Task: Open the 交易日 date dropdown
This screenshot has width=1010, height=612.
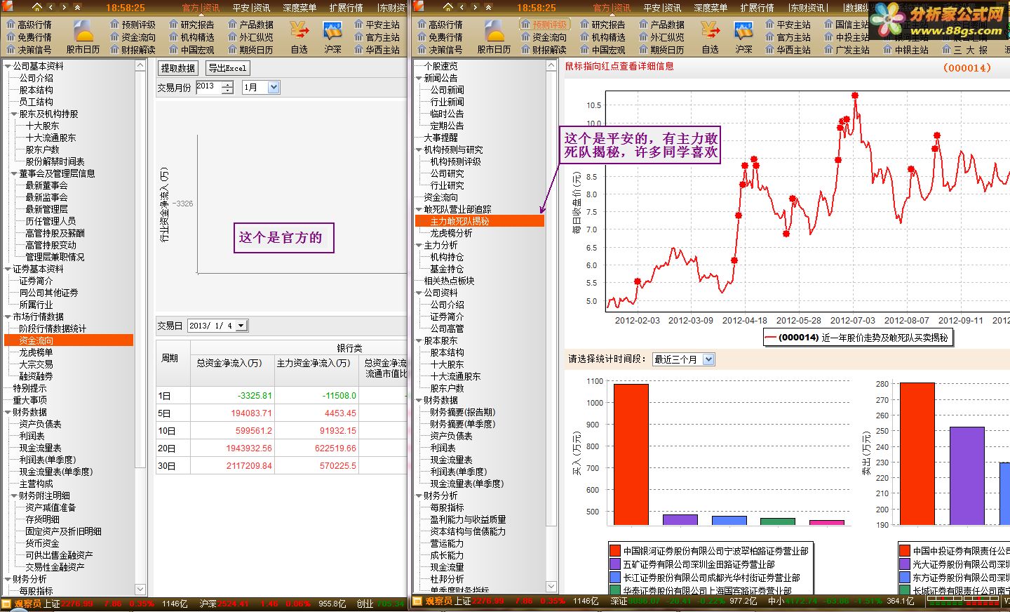Action: 241,326
